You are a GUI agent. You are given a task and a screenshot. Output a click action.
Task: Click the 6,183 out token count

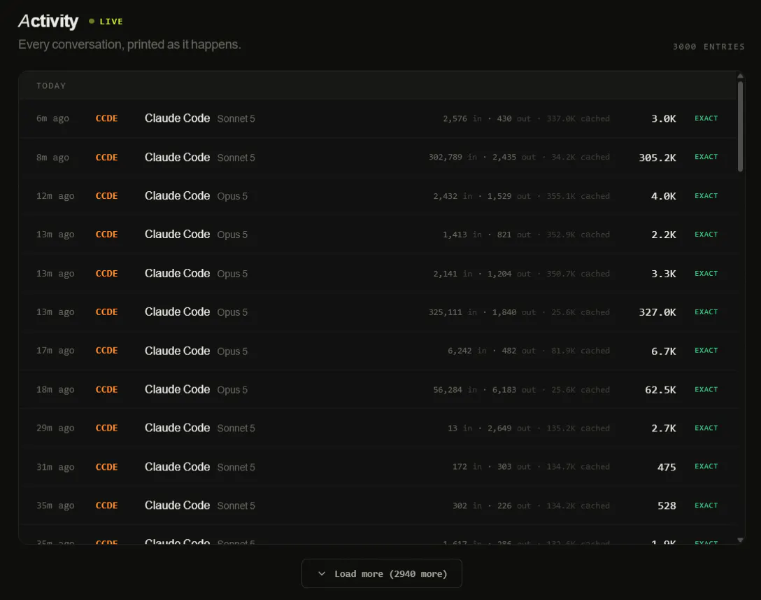point(513,390)
